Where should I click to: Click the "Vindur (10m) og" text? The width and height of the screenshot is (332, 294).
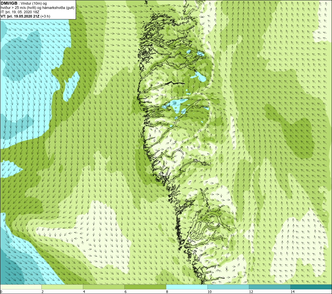pos(34,4)
